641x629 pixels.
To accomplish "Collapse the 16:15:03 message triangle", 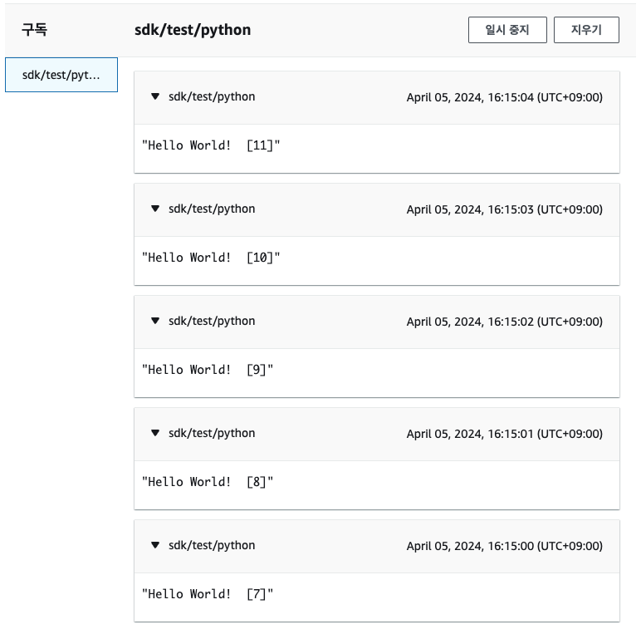I will coord(155,209).
